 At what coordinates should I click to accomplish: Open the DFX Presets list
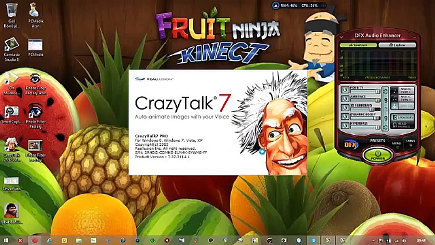tap(378, 141)
